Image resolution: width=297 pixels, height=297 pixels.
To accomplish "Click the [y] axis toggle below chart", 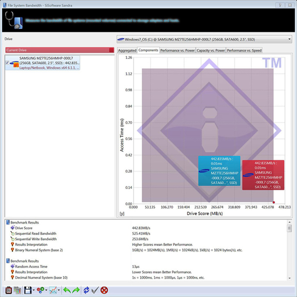I will coord(122,214).
